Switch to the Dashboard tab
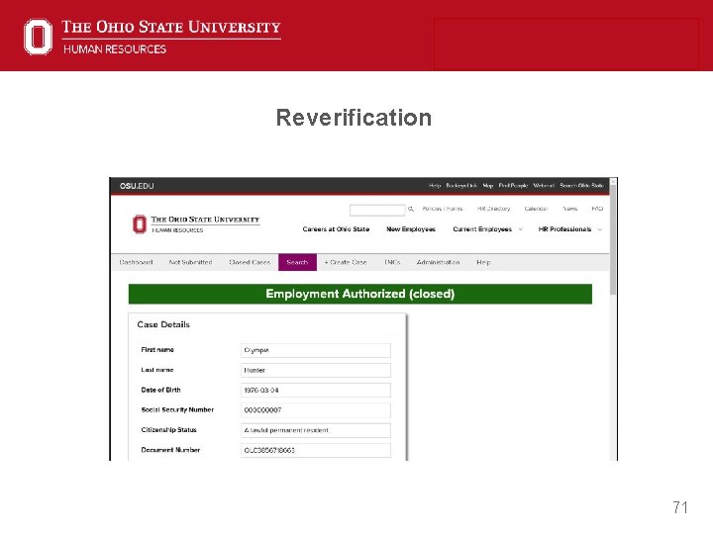 pyautogui.click(x=136, y=262)
